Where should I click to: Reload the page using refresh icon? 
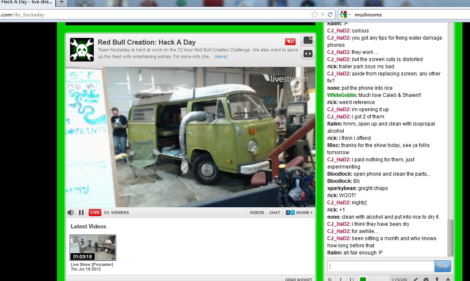click(330, 14)
